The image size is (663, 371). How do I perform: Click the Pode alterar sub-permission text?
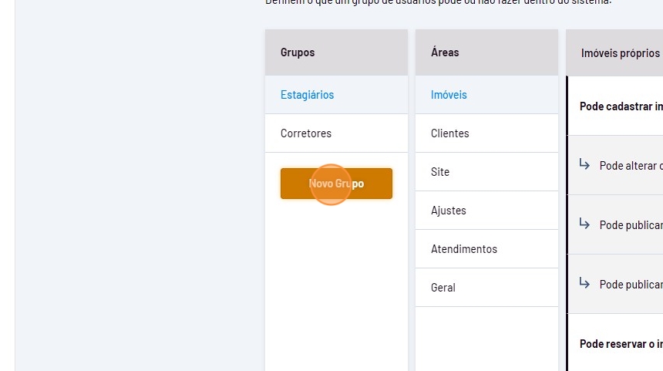(x=631, y=166)
